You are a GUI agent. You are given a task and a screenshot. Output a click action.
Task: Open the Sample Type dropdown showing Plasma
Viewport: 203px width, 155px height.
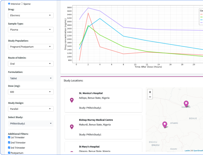pos(31,30)
